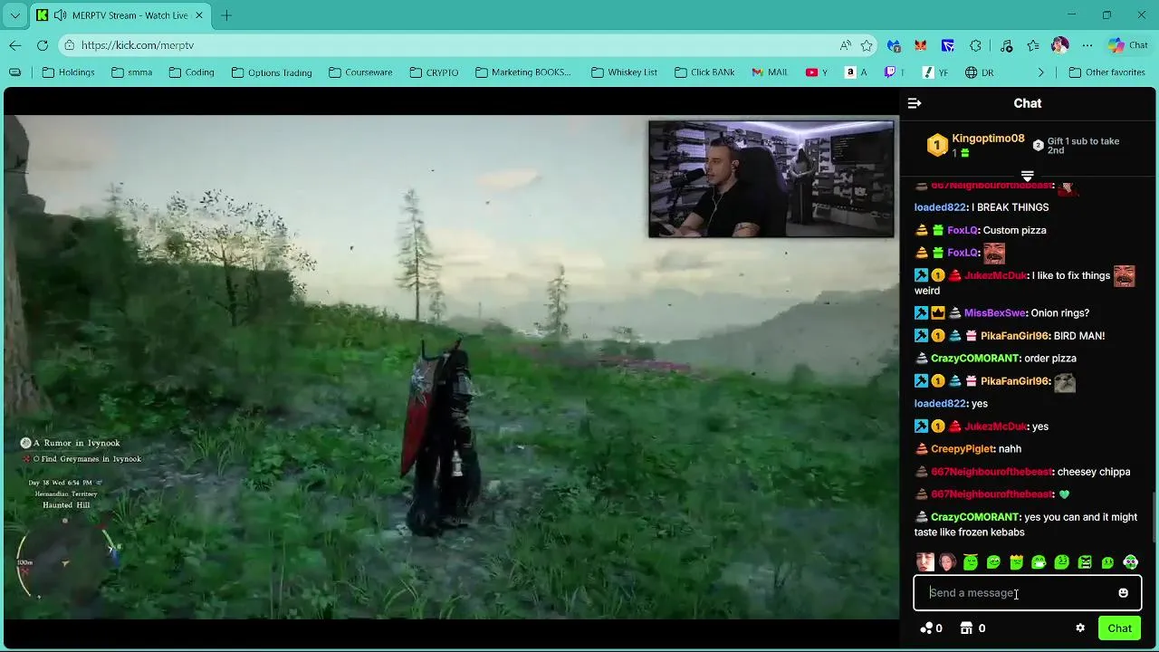Start Read aloud from address bar
This screenshot has height=652, width=1159.
pyautogui.click(x=845, y=45)
